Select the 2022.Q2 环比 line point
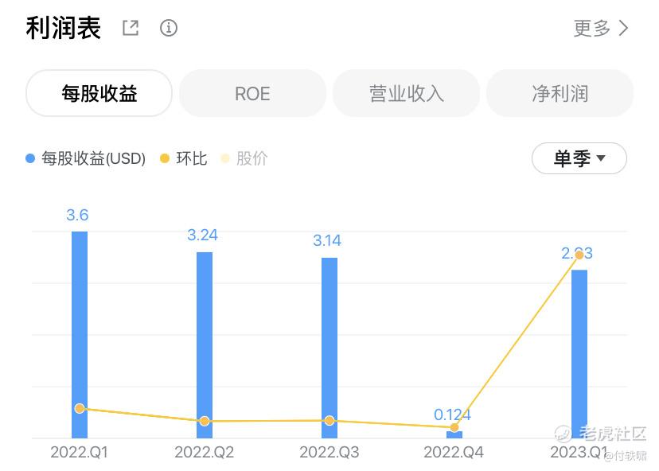 click(x=205, y=421)
